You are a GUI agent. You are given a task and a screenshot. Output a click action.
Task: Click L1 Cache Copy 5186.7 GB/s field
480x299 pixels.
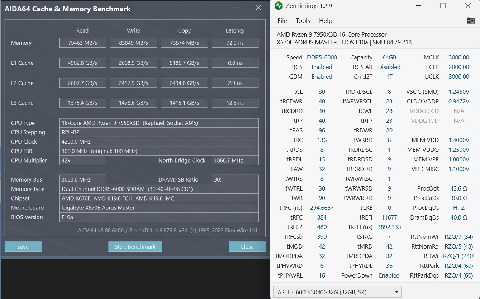(184, 63)
